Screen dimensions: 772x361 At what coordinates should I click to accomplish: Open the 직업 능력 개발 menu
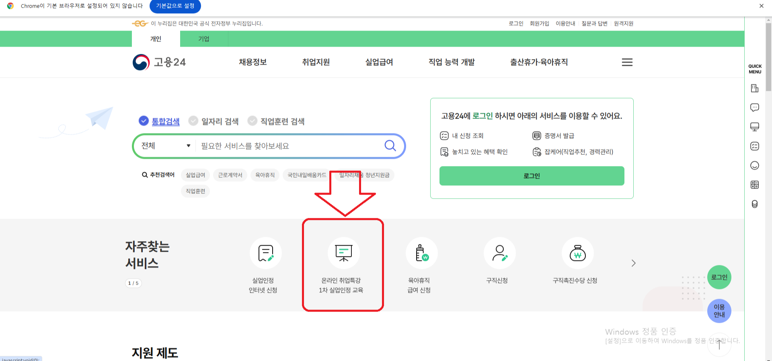click(452, 62)
